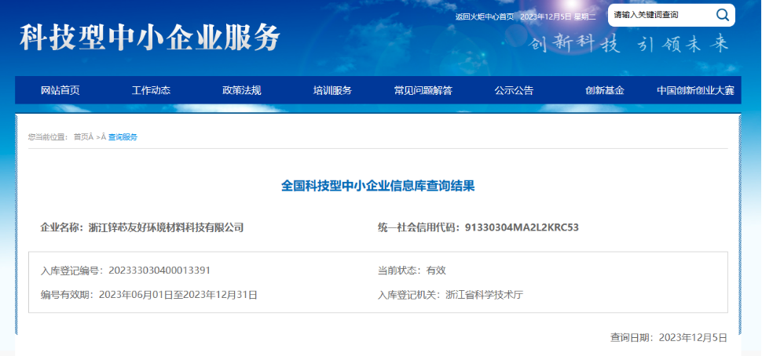Click registration authority 浙江省科学技术厅
Screen dimensions: 762x356
coord(484,294)
